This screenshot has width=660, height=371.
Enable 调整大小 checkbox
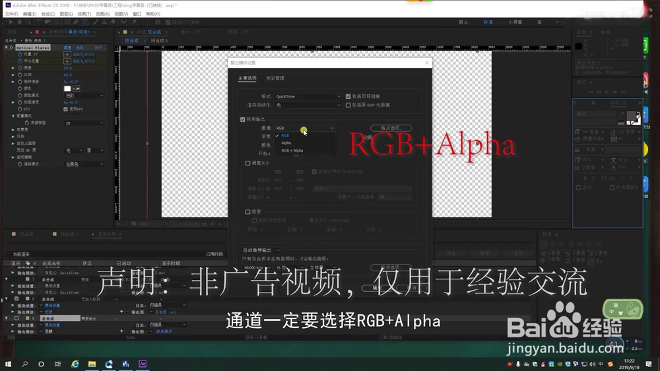click(x=247, y=163)
